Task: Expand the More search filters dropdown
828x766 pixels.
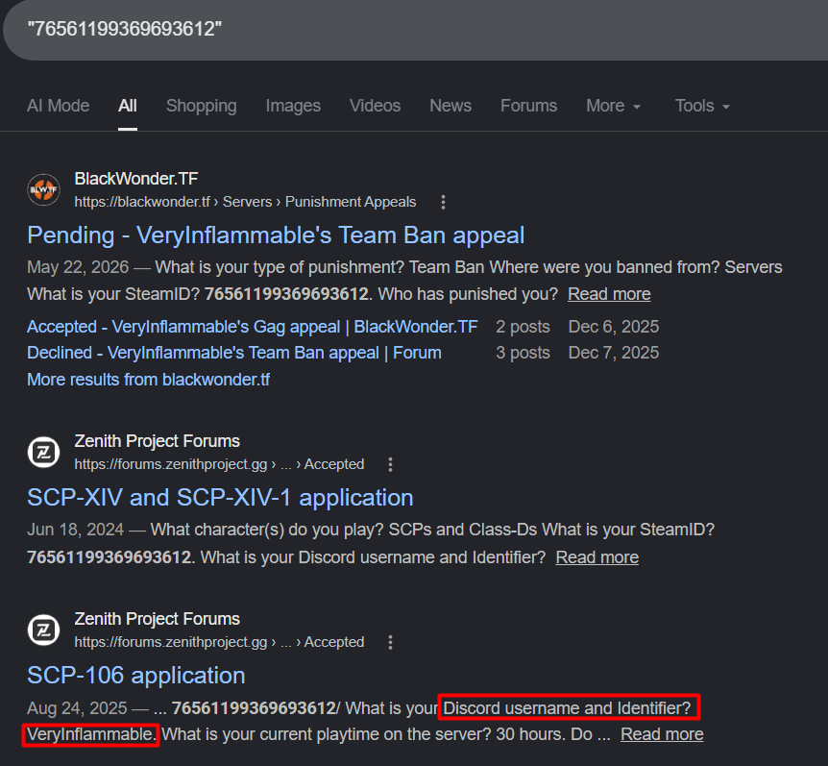Action: click(613, 106)
